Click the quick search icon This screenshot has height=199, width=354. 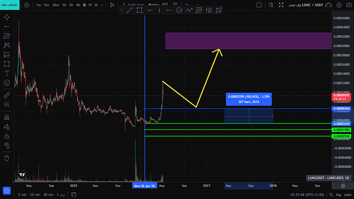(x=271, y=5)
